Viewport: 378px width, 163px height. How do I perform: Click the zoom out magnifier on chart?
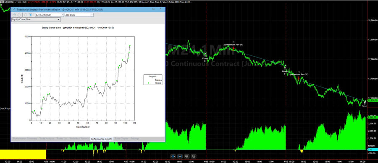(x=194, y=156)
